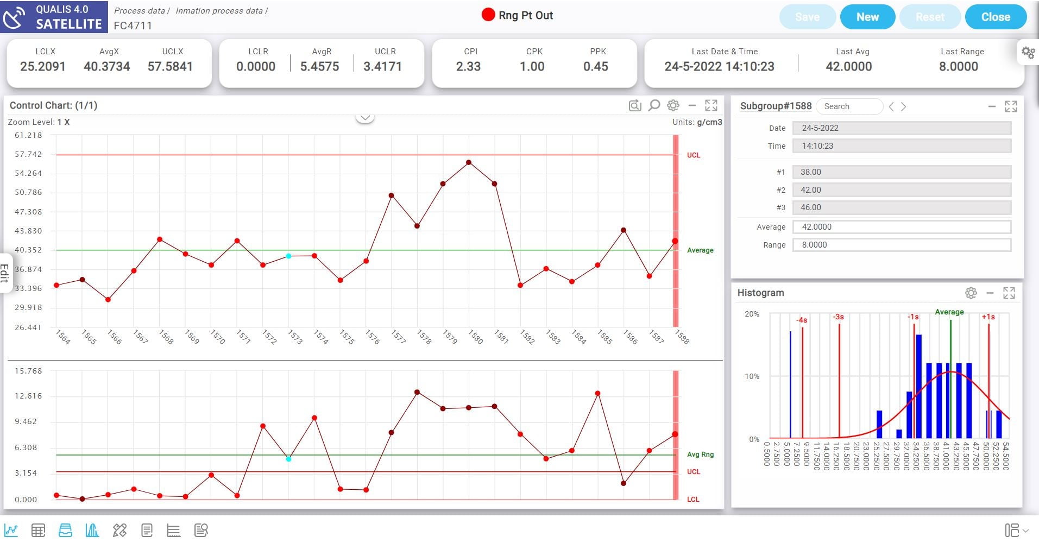
Task: Open Control Chart settings gear
Action: coord(673,105)
